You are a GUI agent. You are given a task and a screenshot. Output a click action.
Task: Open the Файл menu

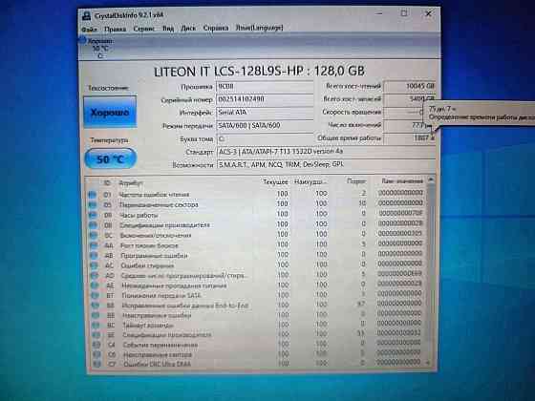coord(89,29)
